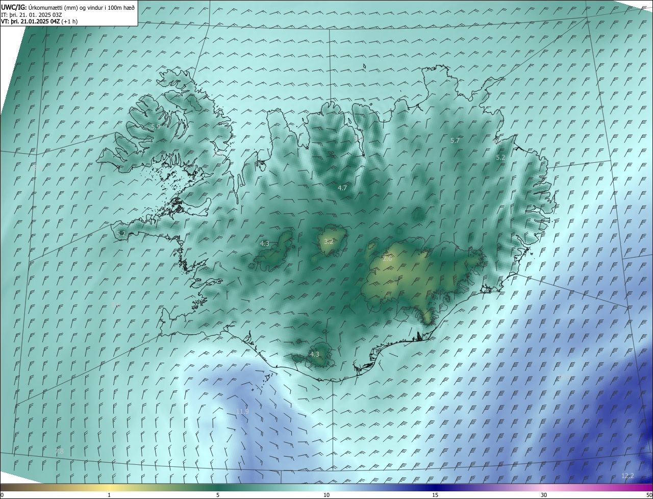Click the 7.8 value over the southwest sea
Screen dimensions: 653x499
pyautogui.click(x=59, y=451)
